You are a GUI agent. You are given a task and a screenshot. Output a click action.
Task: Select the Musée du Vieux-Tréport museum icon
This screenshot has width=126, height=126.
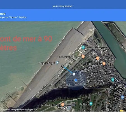coord(113,80)
